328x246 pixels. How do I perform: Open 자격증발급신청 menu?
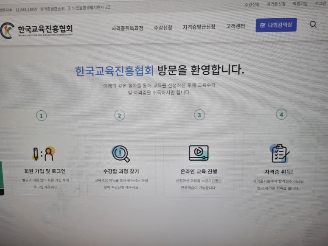tap(199, 27)
